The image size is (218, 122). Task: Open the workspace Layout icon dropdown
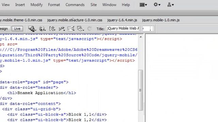pos(143,5)
